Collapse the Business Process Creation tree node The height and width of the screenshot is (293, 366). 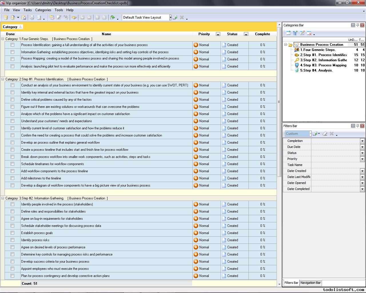tap(285, 45)
